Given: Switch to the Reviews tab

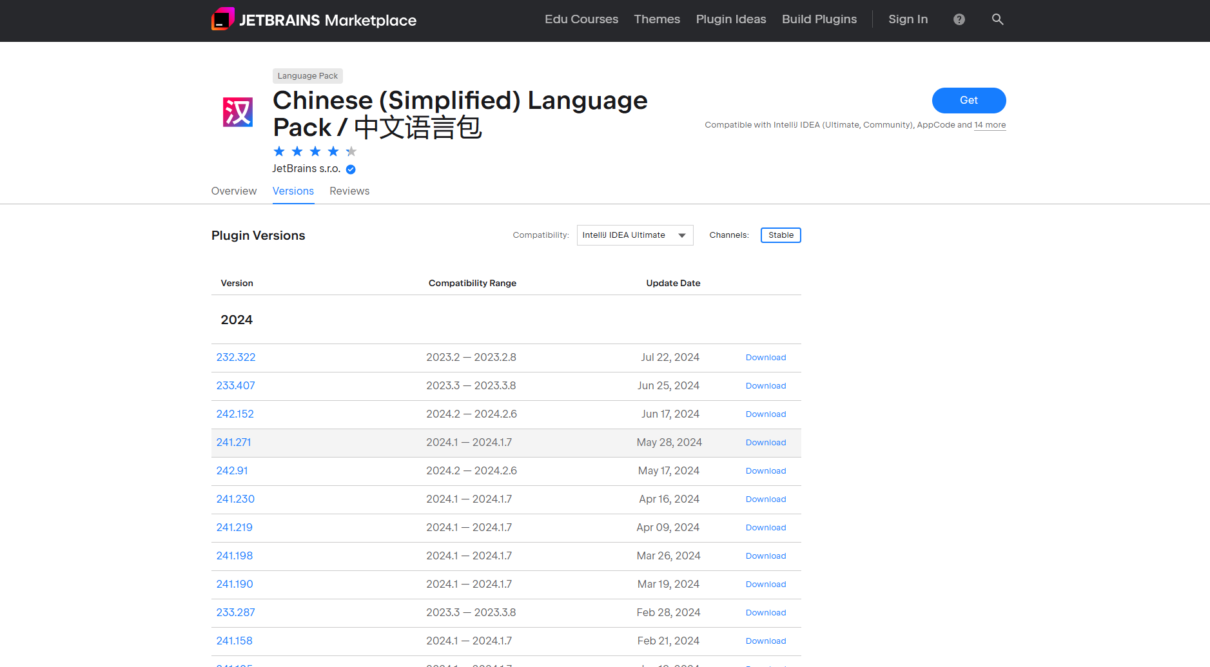Looking at the screenshot, I should 349,191.
